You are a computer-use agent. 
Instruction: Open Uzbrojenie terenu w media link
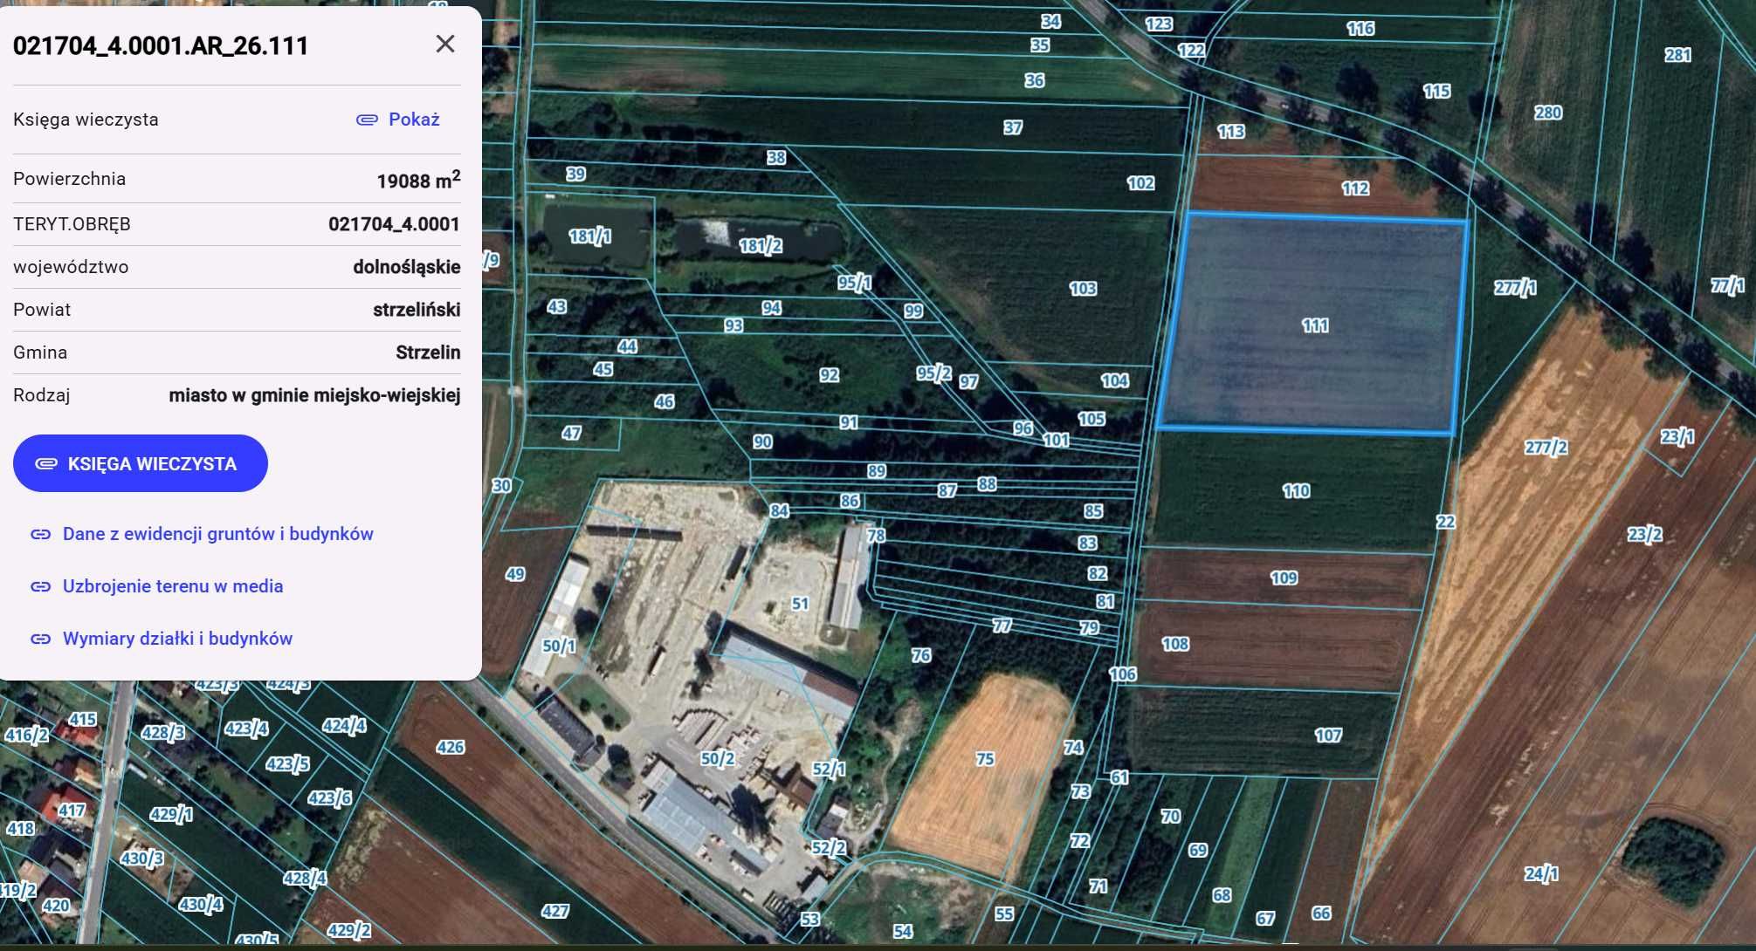click(173, 586)
